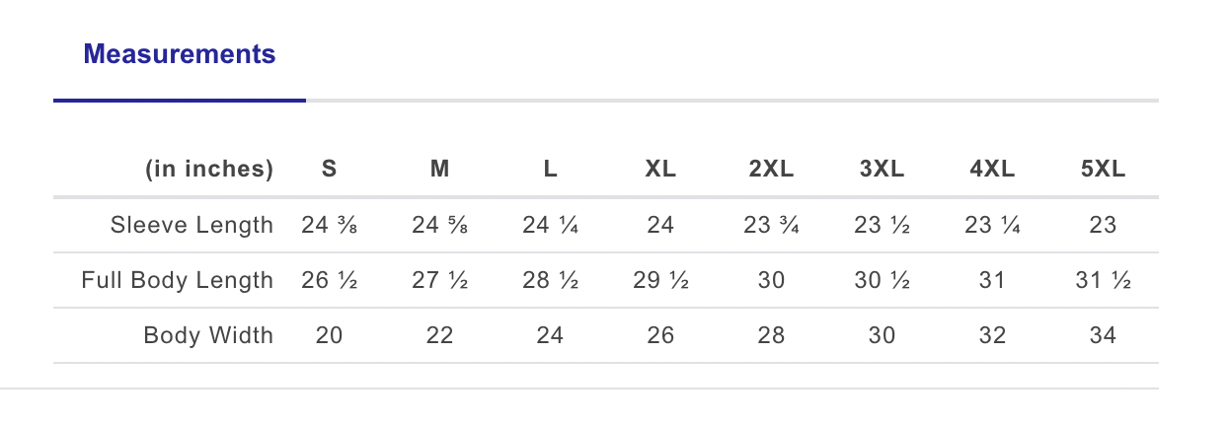Select the body width value 34

click(x=1103, y=336)
